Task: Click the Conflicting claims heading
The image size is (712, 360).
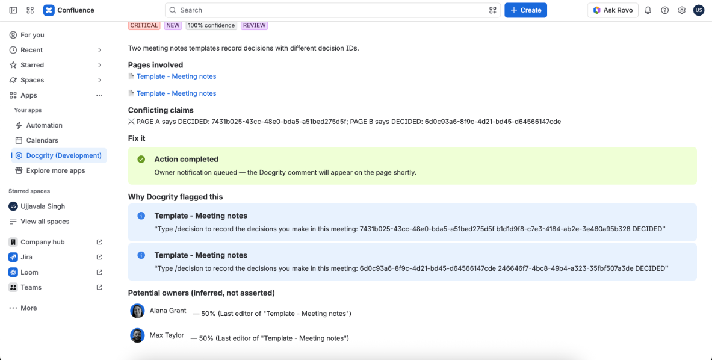Action: click(x=161, y=110)
